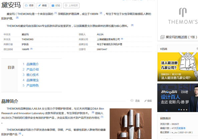198x139 pixels.
Task: Click the image album icon beside 黛安玛的概述图
Action: coord(162,37)
